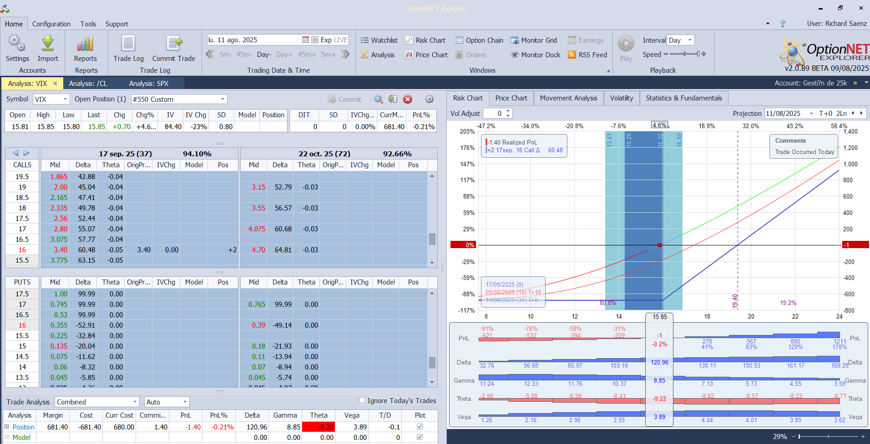Click the help question mark icon
Viewport: 870px width, 444px height.
click(x=783, y=24)
